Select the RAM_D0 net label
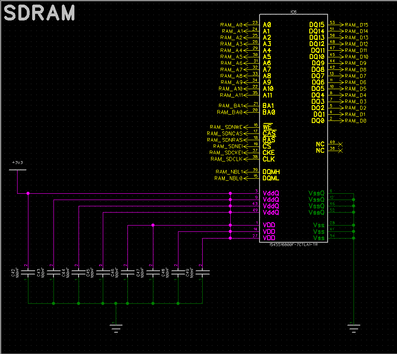 (356, 121)
